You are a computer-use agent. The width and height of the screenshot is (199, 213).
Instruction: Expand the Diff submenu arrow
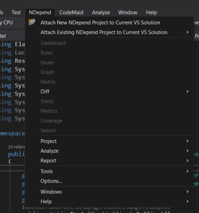(x=188, y=92)
